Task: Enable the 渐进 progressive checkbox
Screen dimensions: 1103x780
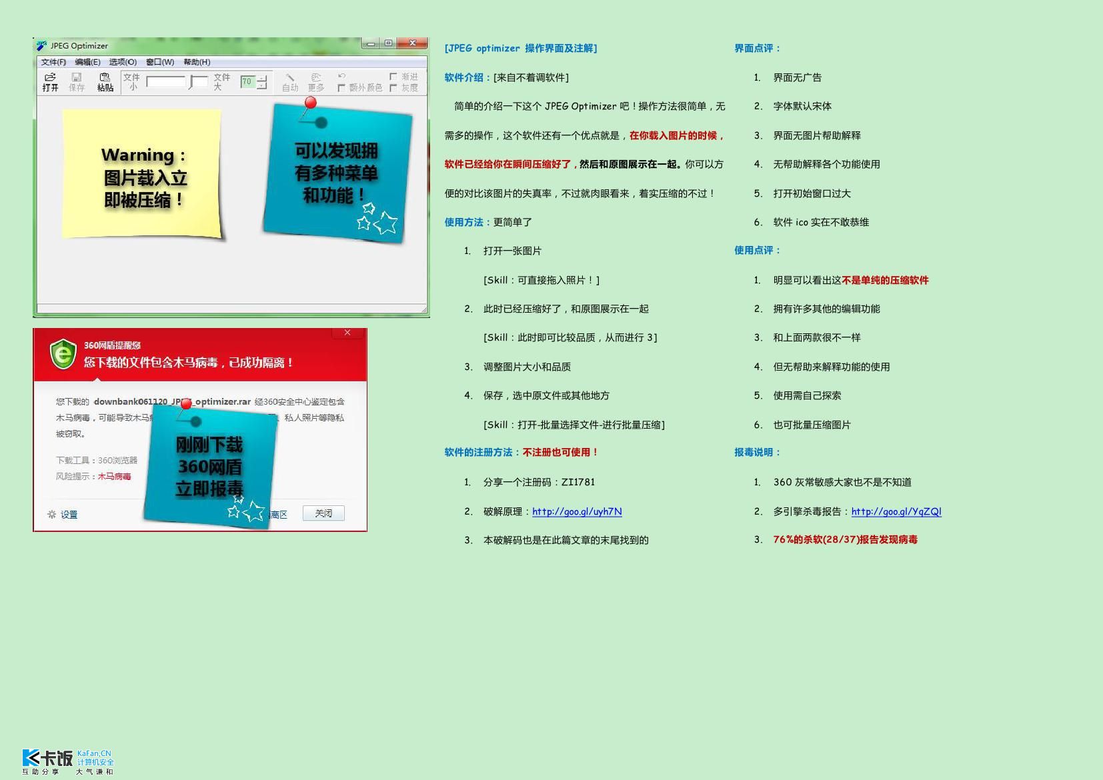Action: [393, 77]
